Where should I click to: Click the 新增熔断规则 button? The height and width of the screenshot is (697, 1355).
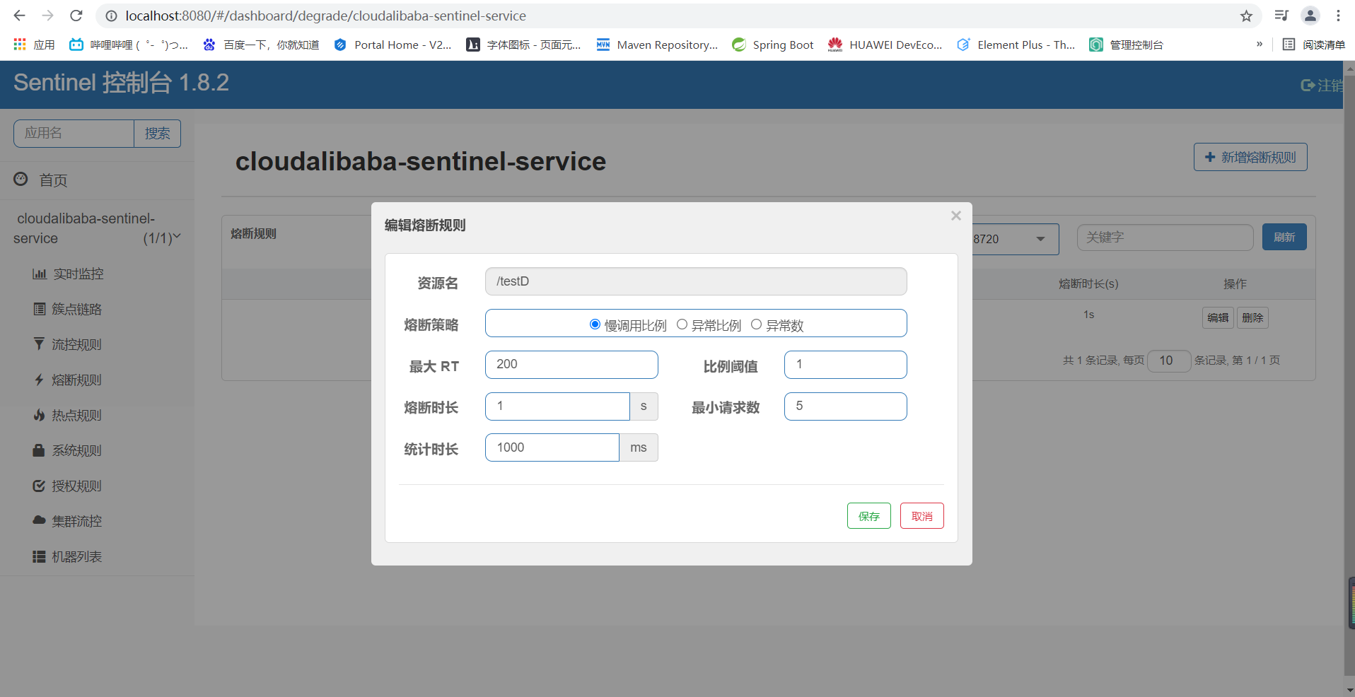(x=1250, y=157)
